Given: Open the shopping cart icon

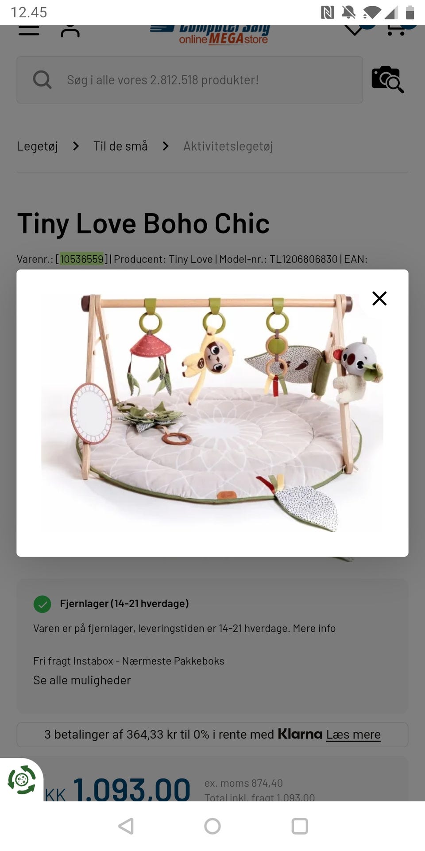Looking at the screenshot, I should tap(396, 30).
